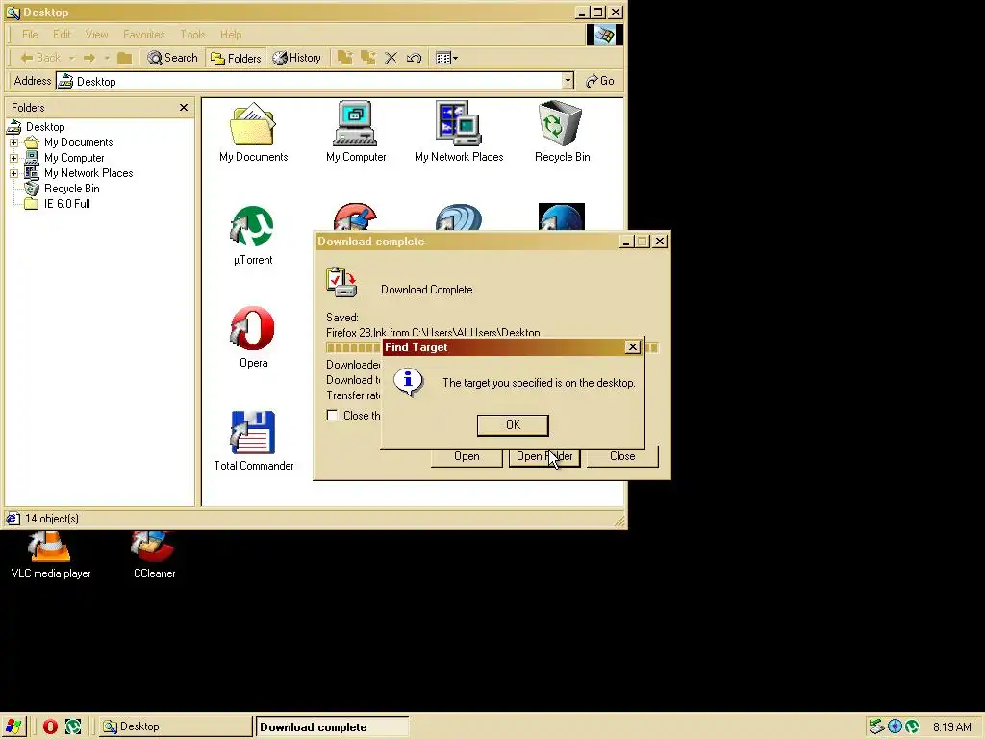This screenshot has height=739, width=985.
Task: Click the Copy To toolbar icon
Action: click(x=367, y=58)
